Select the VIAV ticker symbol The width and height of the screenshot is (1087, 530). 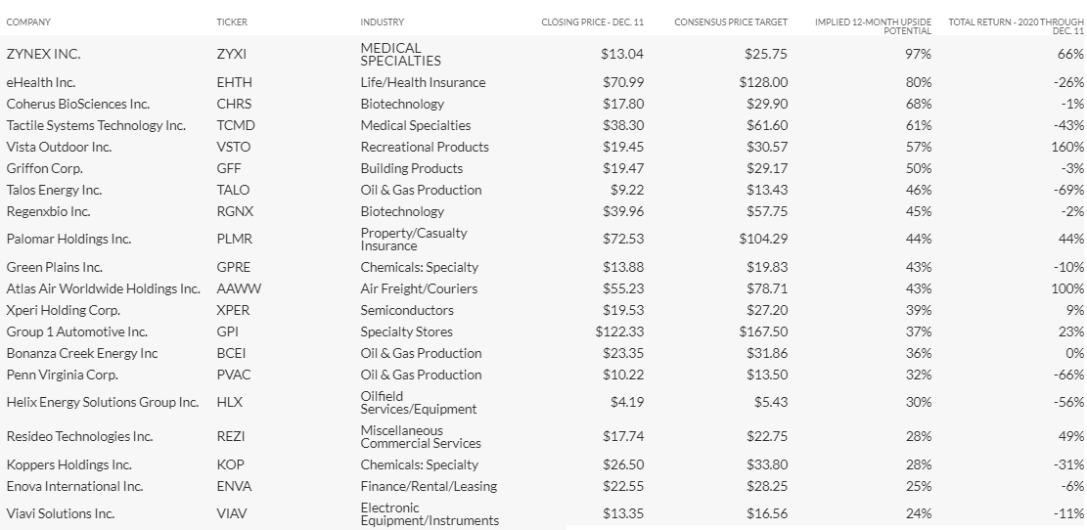[232, 514]
